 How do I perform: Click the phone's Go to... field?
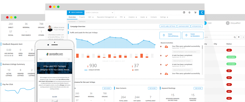53,59
